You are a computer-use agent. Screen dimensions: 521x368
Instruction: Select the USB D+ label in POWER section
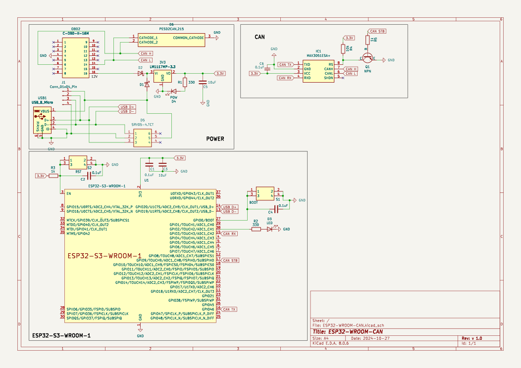point(127,107)
